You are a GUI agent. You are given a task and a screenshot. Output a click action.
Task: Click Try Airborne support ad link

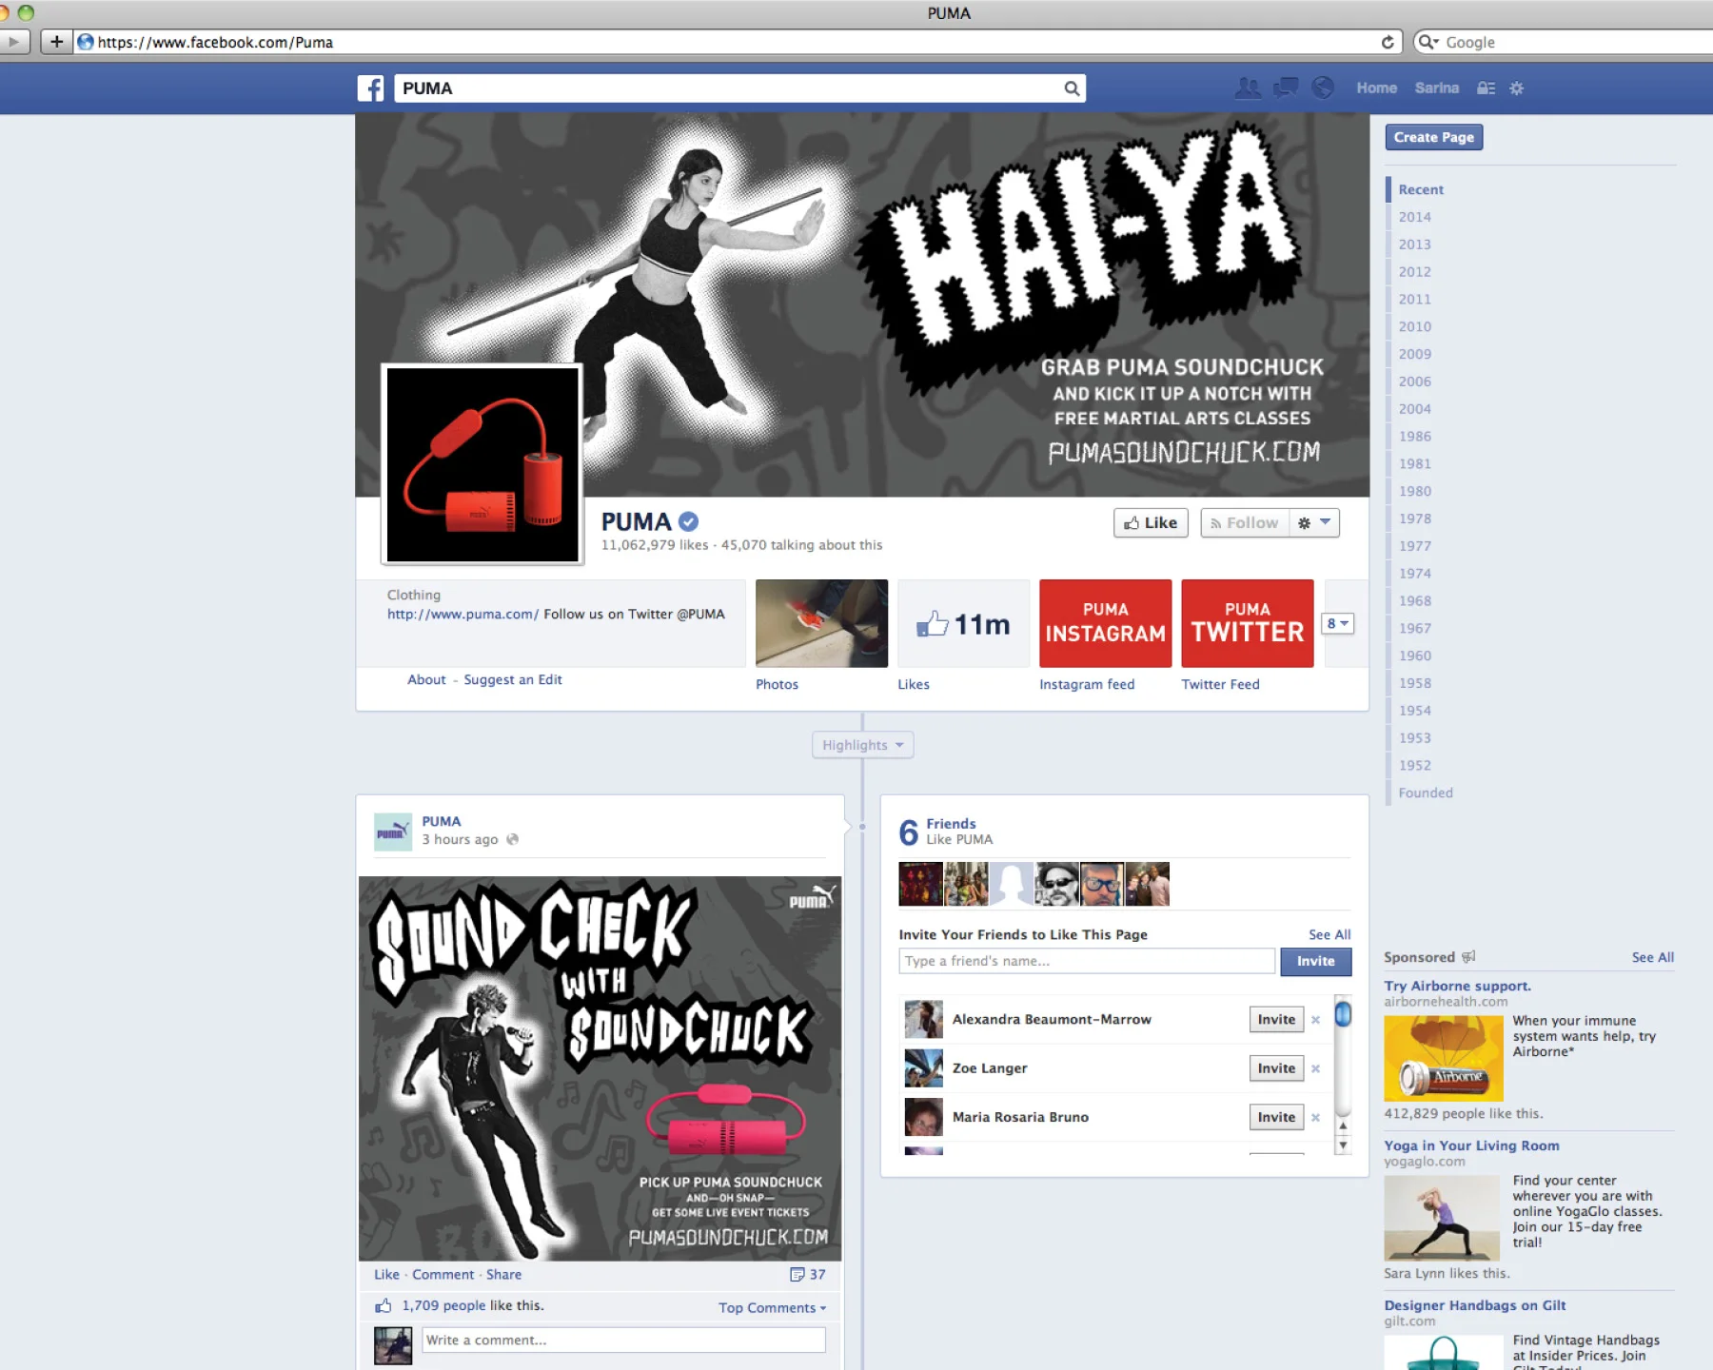click(x=1457, y=986)
